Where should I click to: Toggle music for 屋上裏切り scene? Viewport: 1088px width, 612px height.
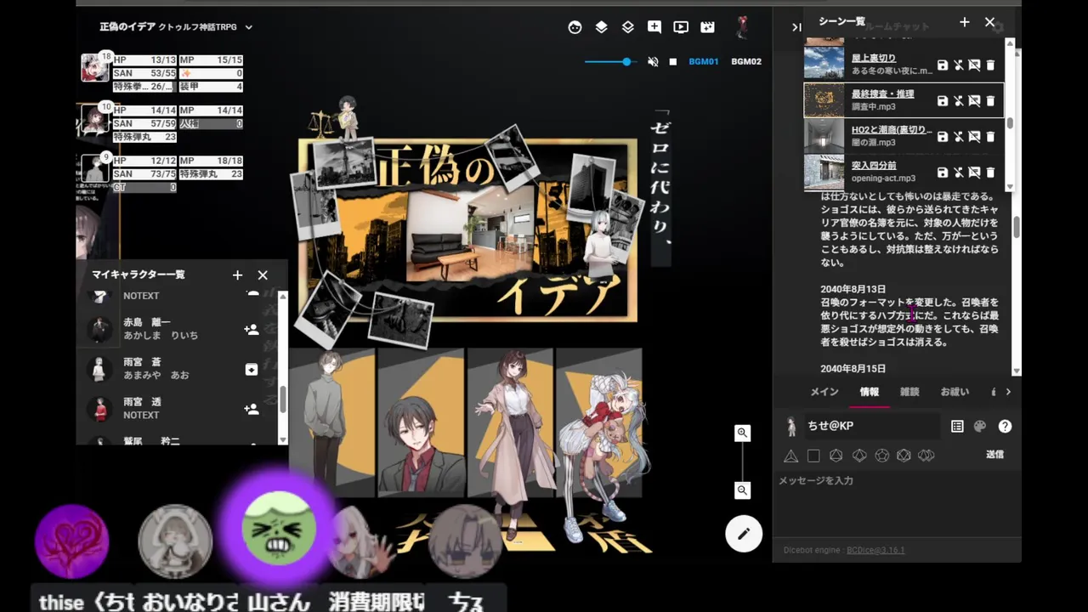point(959,65)
